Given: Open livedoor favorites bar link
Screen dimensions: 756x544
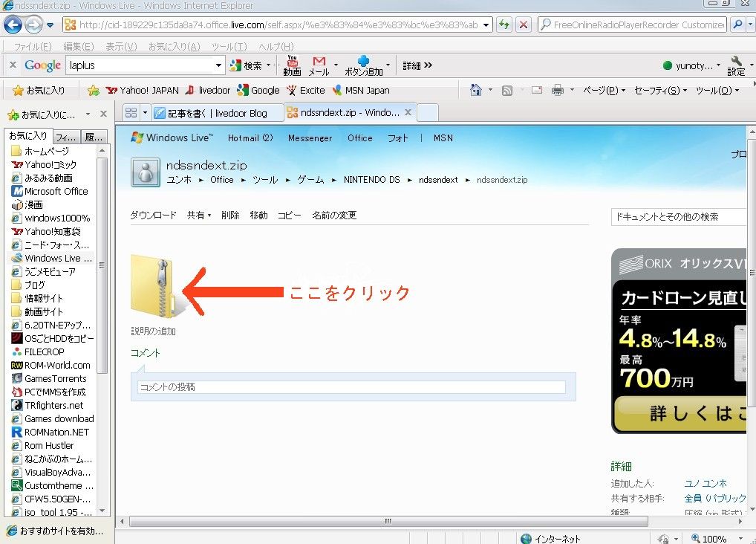Looking at the screenshot, I should (208, 90).
